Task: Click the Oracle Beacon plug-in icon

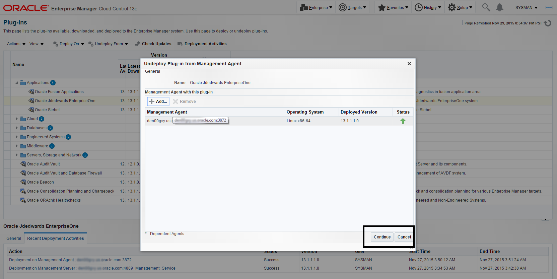Action: 23,182
